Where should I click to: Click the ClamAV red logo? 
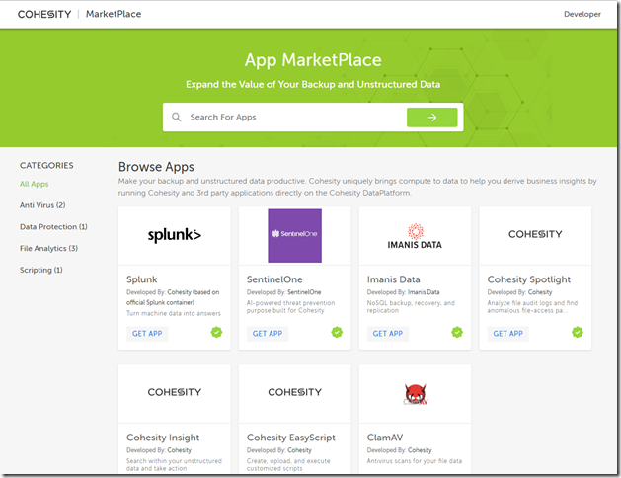[415, 394]
